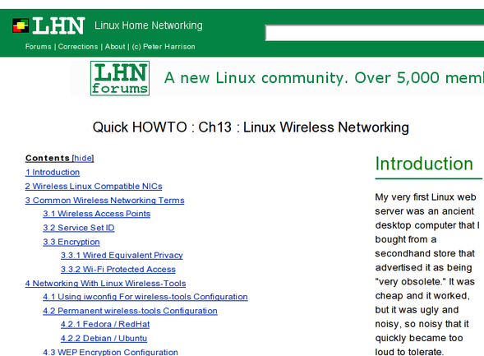Click the 'Linux Home Networking' header text
Viewport: 484px width, 356px height.
(149, 25)
